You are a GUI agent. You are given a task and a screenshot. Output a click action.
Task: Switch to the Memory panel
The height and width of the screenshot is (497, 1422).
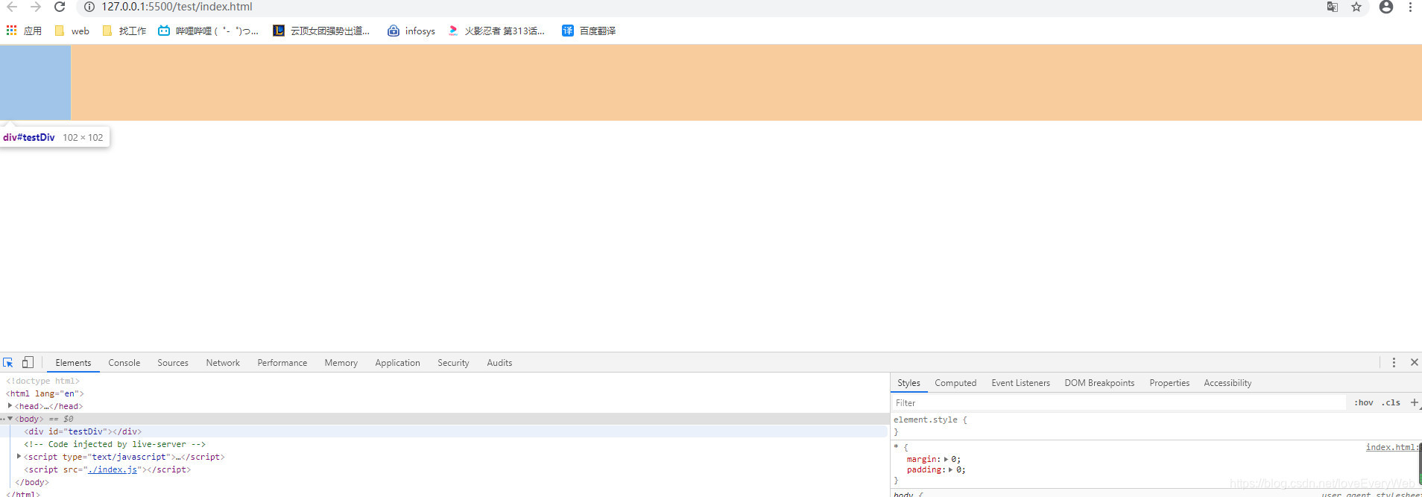point(341,363)
